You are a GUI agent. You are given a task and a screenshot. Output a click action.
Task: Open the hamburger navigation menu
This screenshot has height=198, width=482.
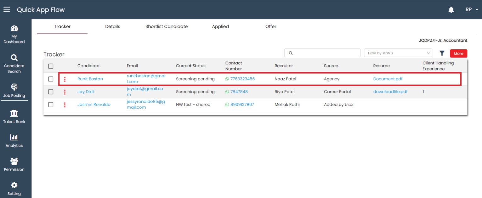tap(7, 9)
